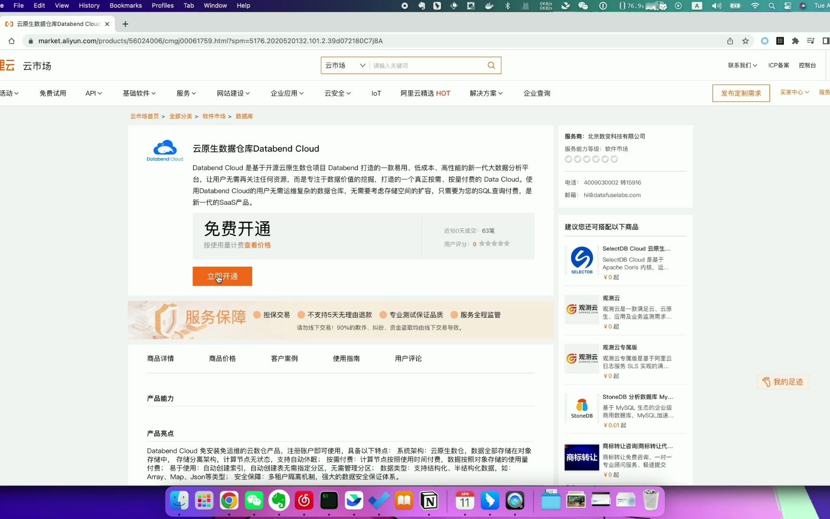Expand the 云安全 navigation menu

pyautogui.click(x=338, y=93)
